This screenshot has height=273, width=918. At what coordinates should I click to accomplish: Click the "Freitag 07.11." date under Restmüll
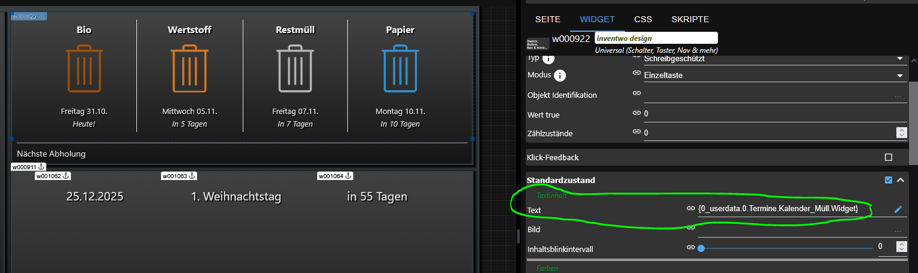tap(295, 112)
